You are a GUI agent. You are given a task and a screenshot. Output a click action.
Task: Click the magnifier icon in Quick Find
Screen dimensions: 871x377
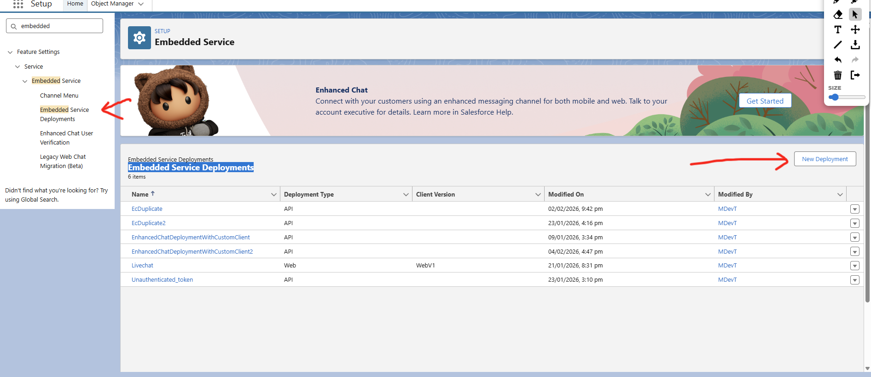click(14, 26)
